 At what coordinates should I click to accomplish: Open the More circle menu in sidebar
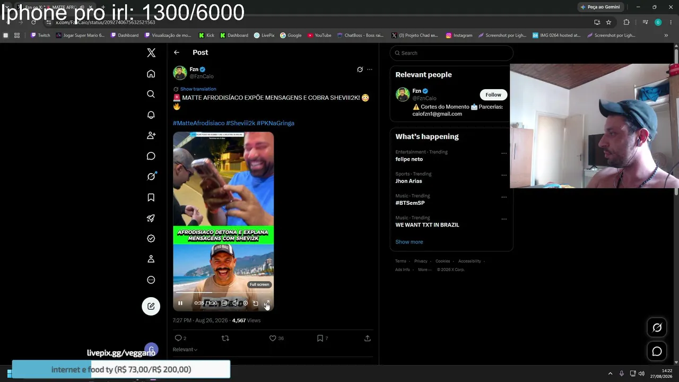pos(151,280)
